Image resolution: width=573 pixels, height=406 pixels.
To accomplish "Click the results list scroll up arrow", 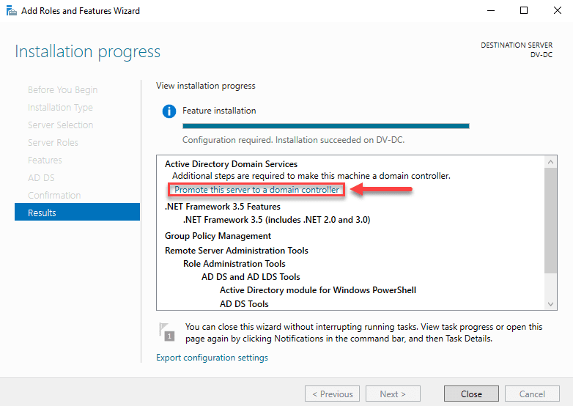I will [x=551, y=161].
